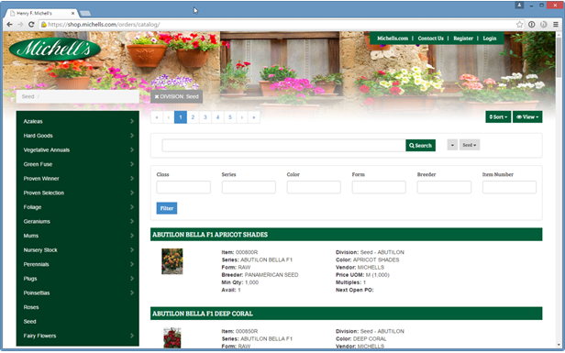
Task: Click the Seed breadcrumb box
Action: coord(77,96)
